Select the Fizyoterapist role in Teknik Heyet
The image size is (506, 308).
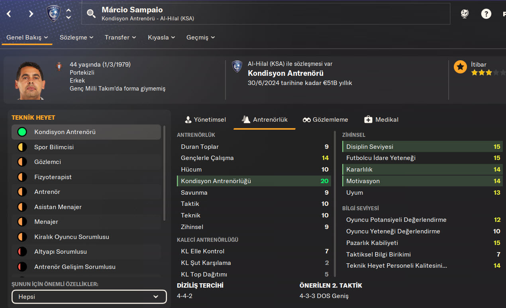tap(53, 177)
